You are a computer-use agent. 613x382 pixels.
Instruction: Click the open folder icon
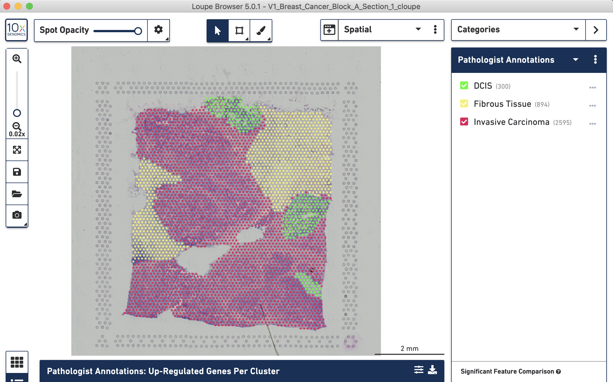(17, 194)
